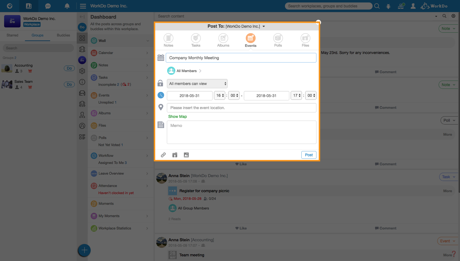Switch to the Starred tab
460x261 pixels.
[12, 35]
